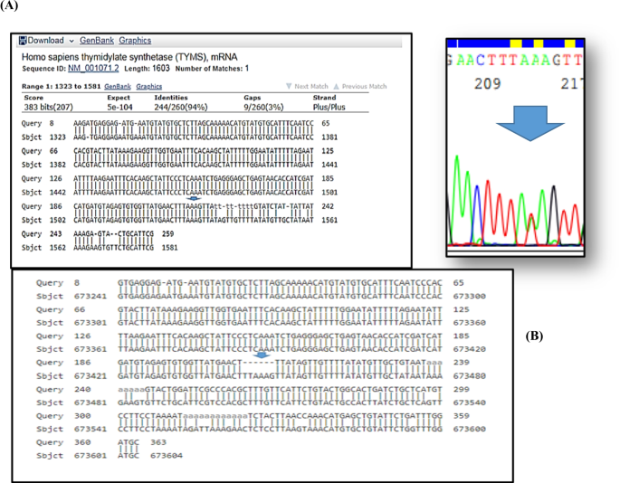Open the GenBank link next to Download
620x483 pixels.
(97, 41)
